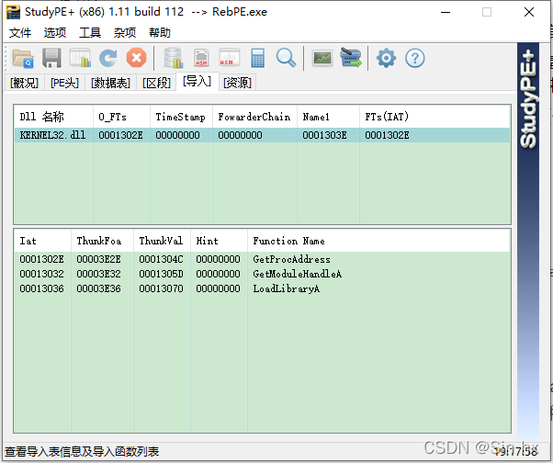Open the calculator tool icon

click(257, 58)
